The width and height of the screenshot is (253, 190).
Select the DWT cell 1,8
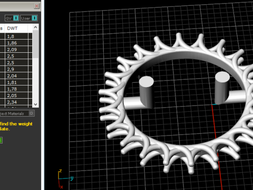click(x=16, y=36)
